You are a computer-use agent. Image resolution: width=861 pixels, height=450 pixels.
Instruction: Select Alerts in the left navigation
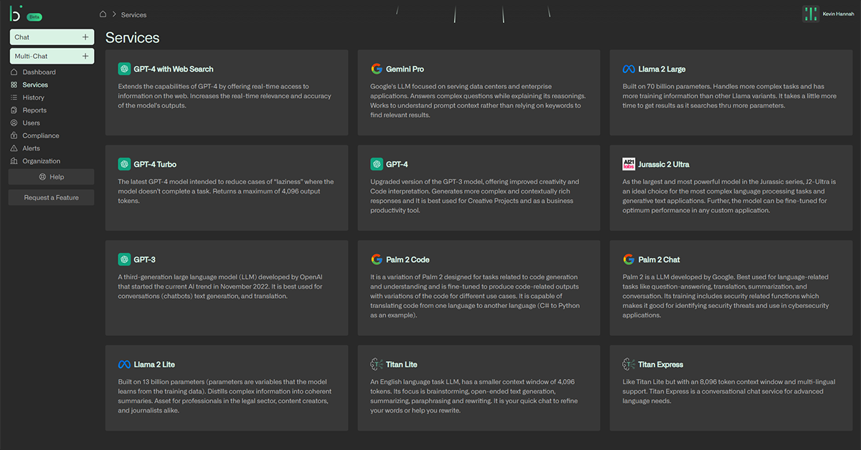32,148
